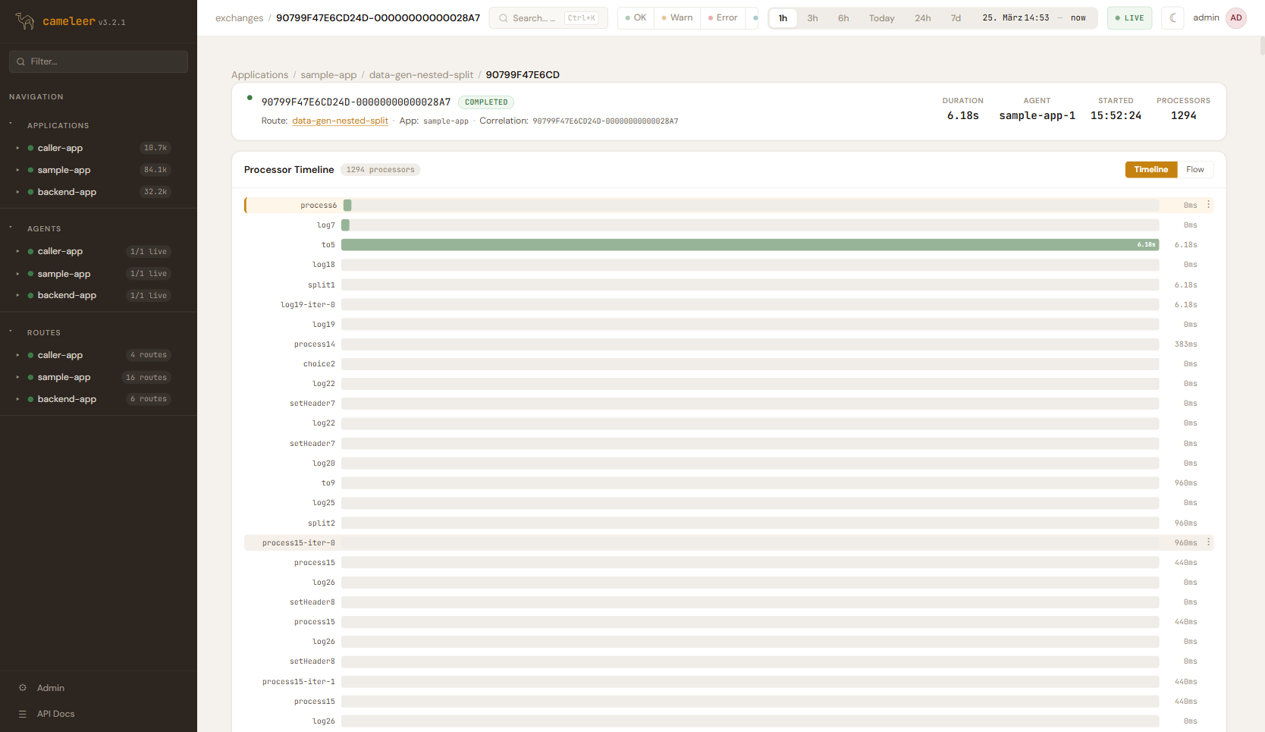Image resolution: width=1265 pixels, height=732 pixels.
Task: Expand sample-app under Agents
Action: tap(17, 274)
